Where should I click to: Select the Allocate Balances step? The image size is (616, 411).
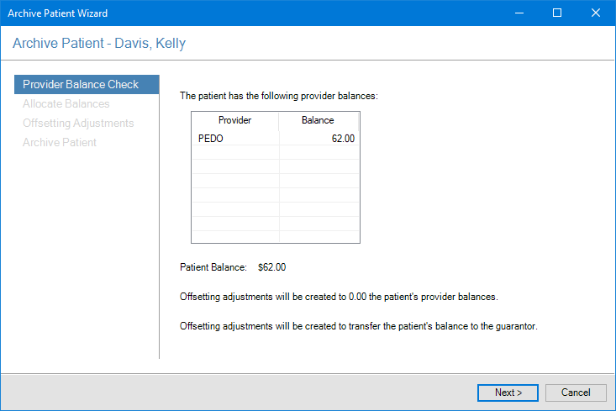(66, 103)
